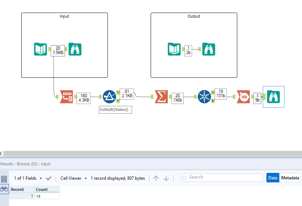Select the Text Input tool in Output container
Viewport: 302px width, 206px height.
pos(174,49)
